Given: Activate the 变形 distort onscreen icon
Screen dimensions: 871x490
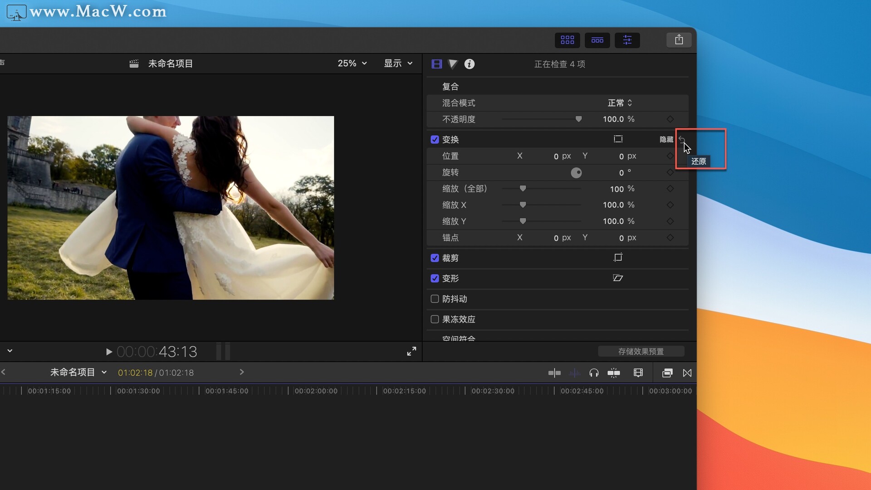Looking at the screenshot, I should coord(618,278).
